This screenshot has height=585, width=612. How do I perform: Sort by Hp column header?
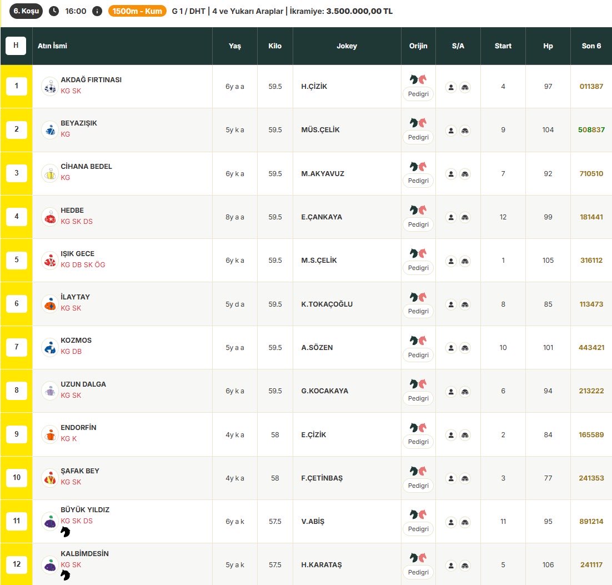click(x=548, y=46)
